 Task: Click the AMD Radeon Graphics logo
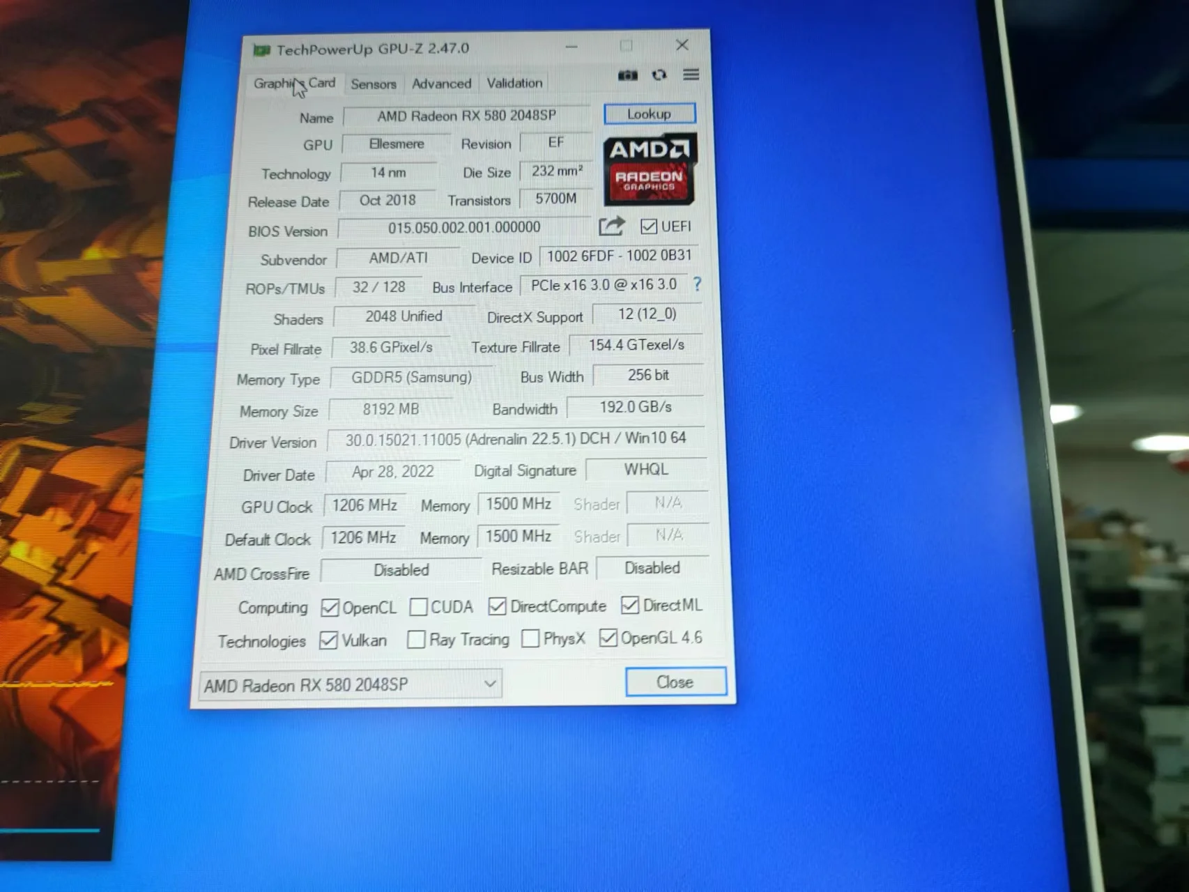(650, 169)
